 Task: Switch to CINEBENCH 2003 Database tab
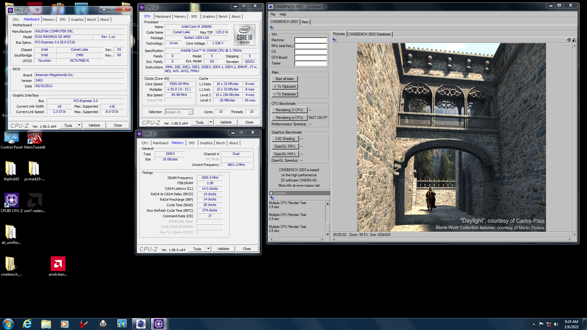tap(369, 34)
